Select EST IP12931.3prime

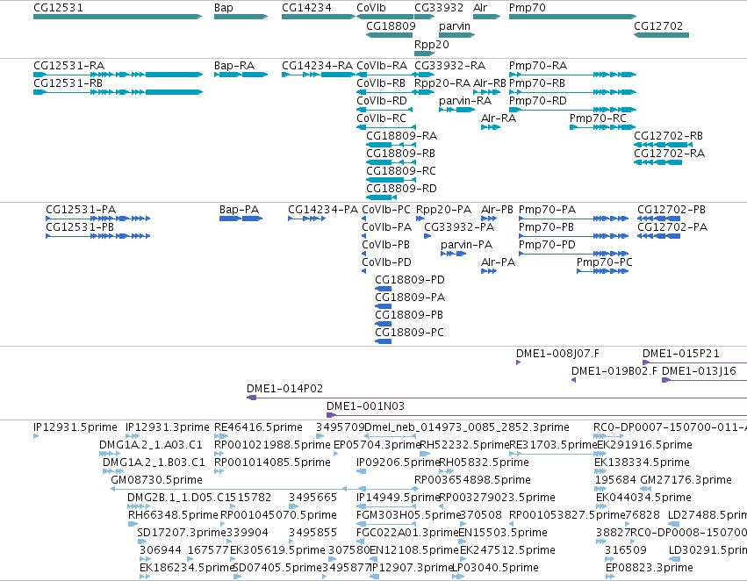133,436
